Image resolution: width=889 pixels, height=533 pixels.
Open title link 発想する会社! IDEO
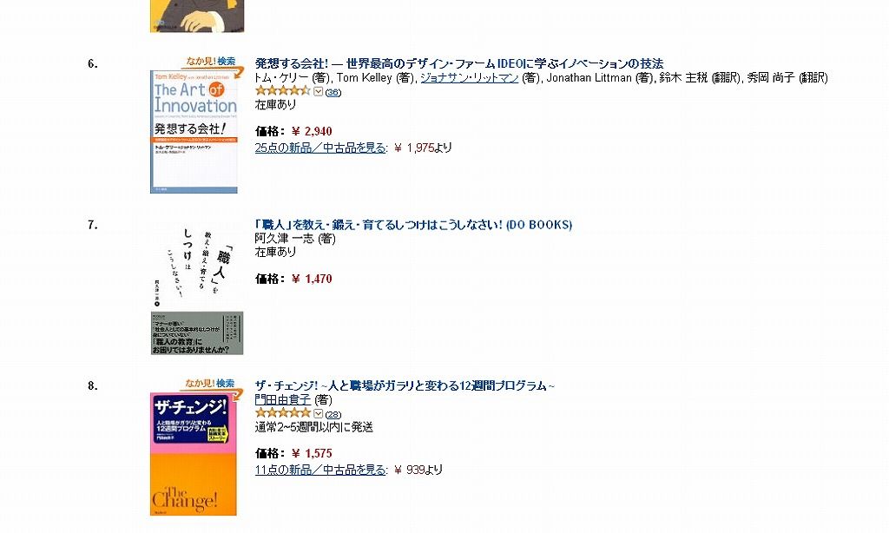tap(458, 63)
